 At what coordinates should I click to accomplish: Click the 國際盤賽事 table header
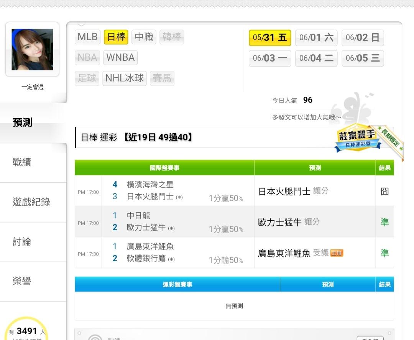pyautogui.click(x=164, y=168)
